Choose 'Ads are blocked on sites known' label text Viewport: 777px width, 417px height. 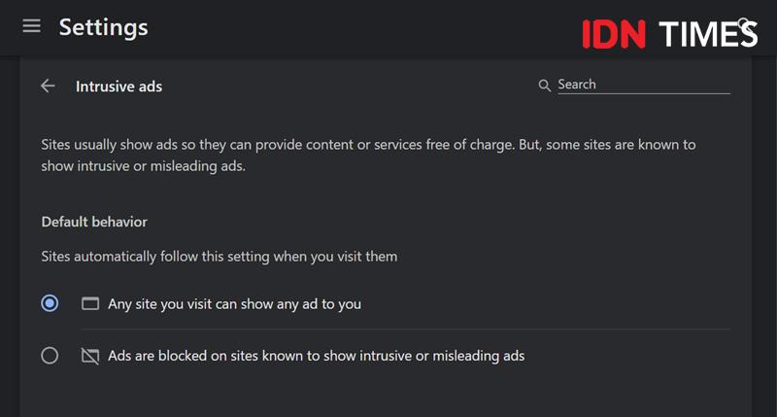317,356
